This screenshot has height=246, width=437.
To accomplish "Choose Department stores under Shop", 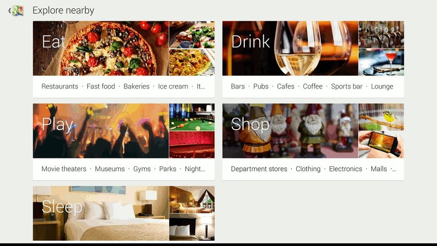I will 259,169.
